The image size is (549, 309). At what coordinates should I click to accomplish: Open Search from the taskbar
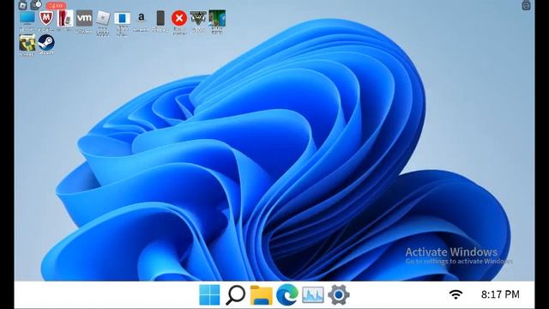pos(235,295)
